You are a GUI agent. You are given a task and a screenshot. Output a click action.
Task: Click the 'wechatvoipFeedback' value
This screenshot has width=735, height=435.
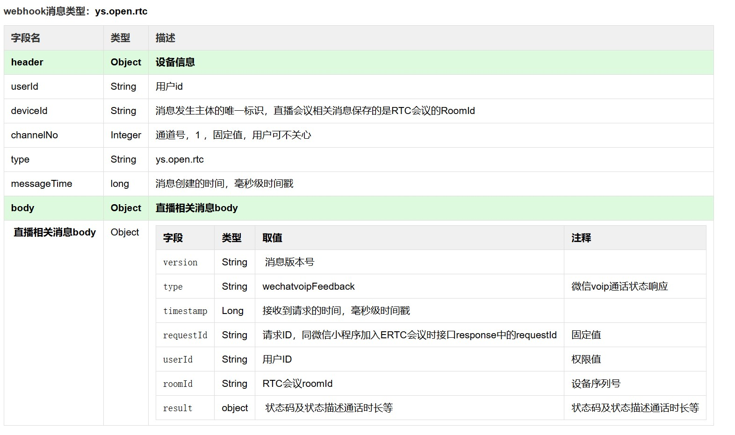pyautogui.click(x=309, y=286)
